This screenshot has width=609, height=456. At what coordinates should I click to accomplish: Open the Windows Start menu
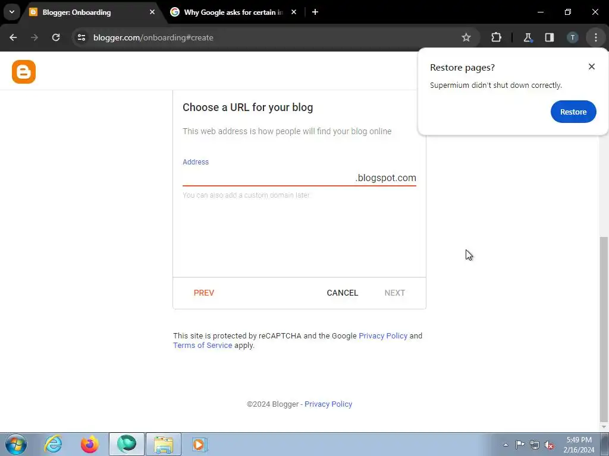[x=16, y=444]
